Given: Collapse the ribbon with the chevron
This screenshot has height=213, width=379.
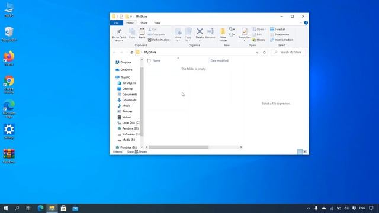Looking at the screenshot, I should (301, 22).
